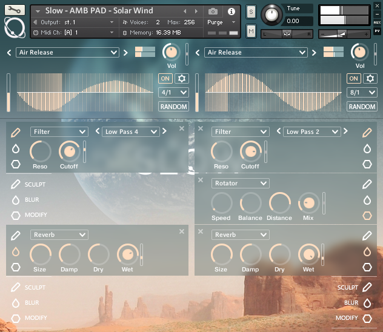Open Low Pass 2 filter type dropdown
Viewport: 383px width, 332px height.
(312, 132)
